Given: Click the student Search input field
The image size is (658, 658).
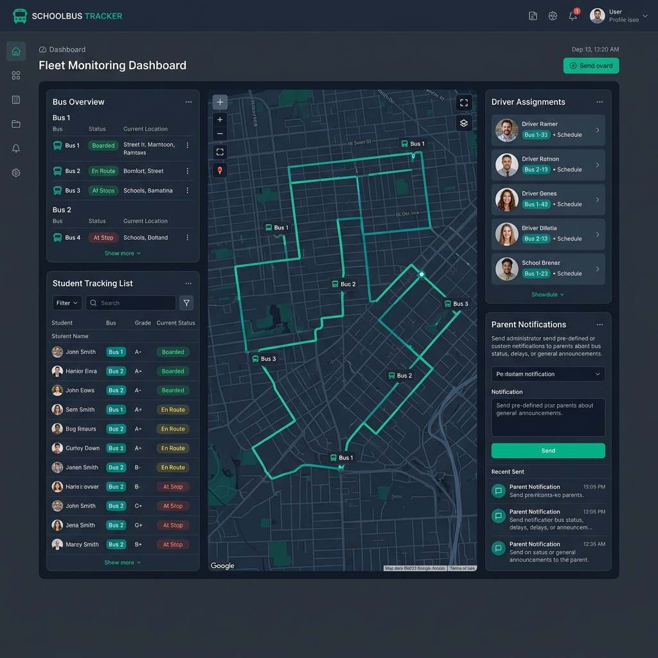Looking at the screenshot, I should [132, 303].
